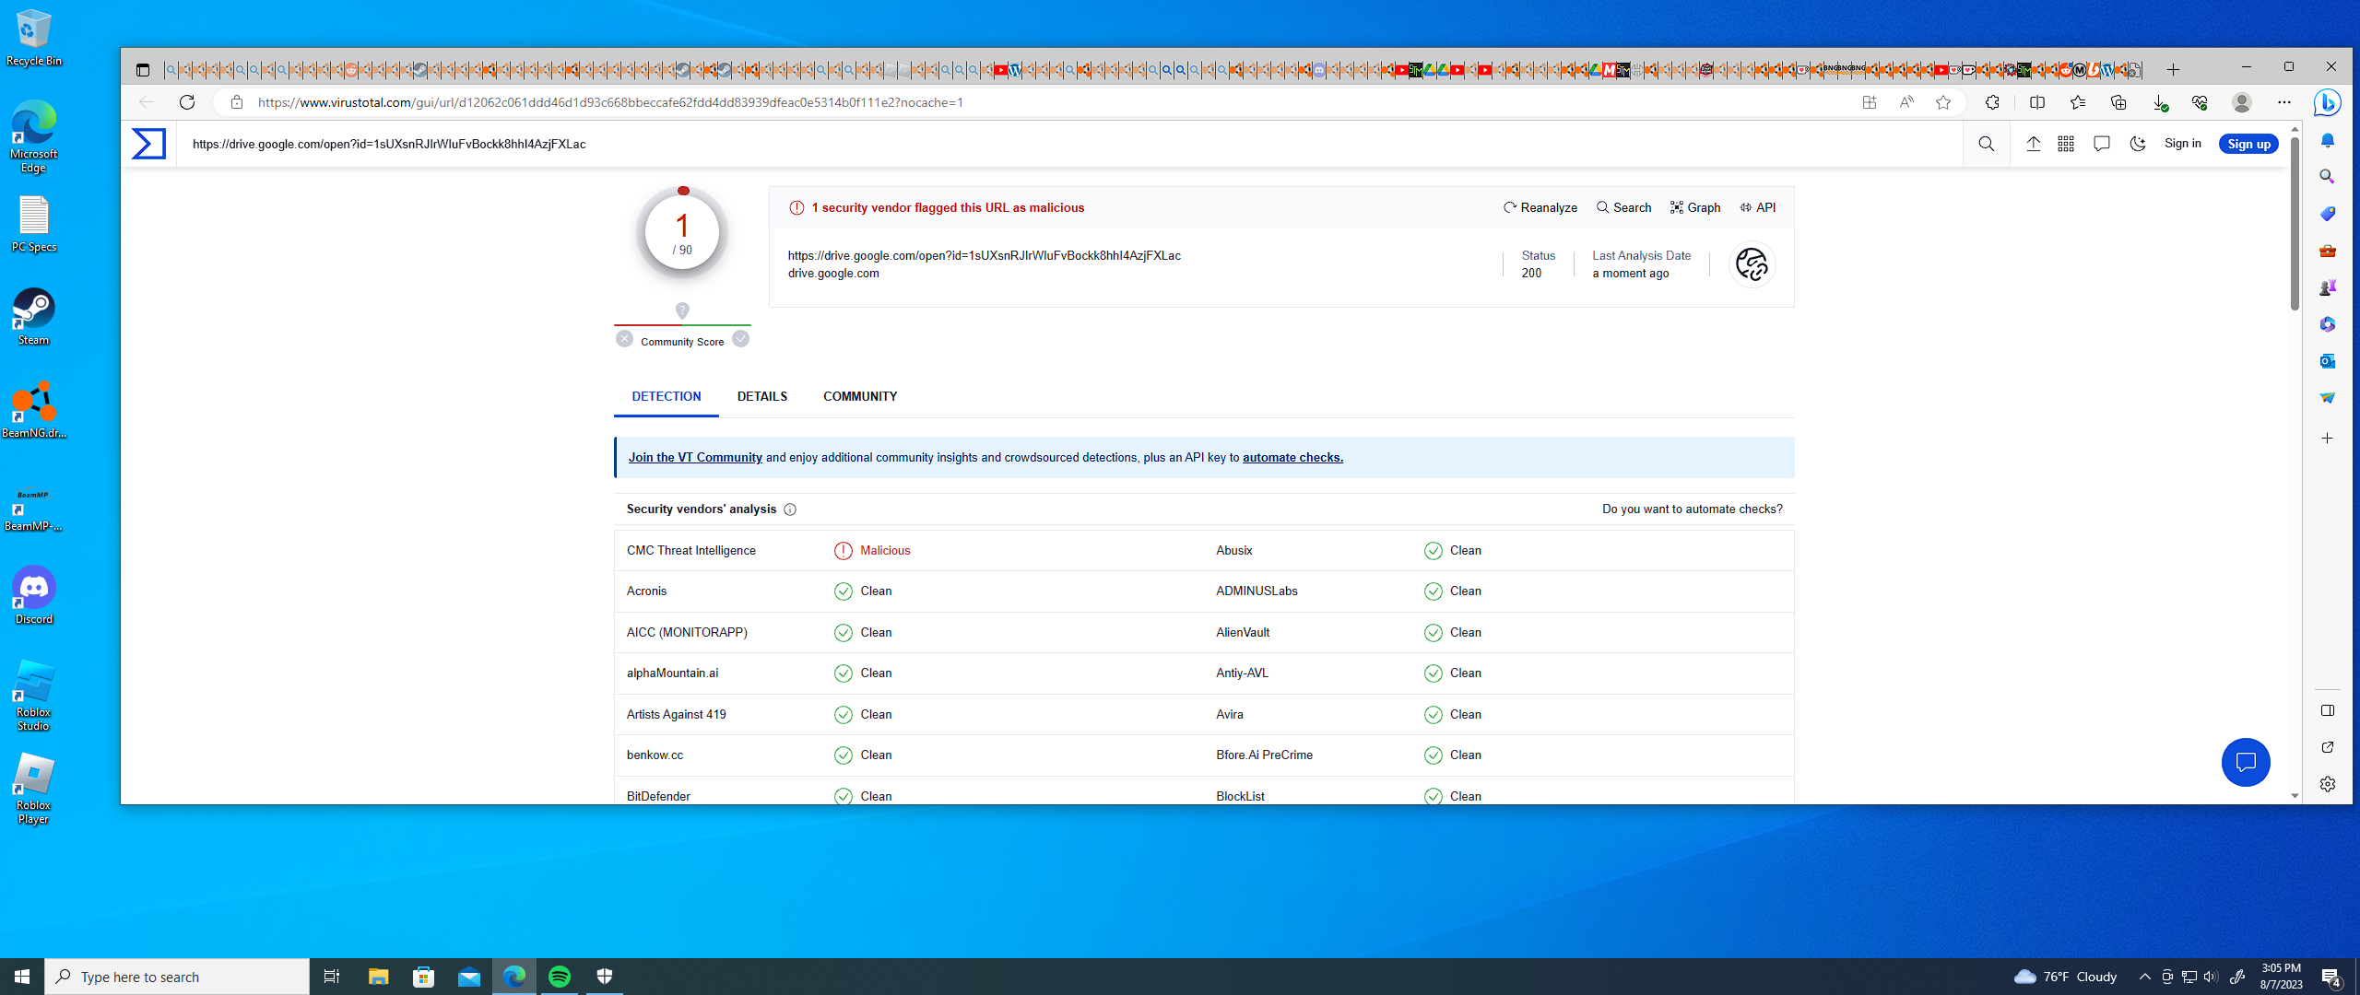2360x995 pixels.
Task: Click Join the VT Community link
Action: 695,457
